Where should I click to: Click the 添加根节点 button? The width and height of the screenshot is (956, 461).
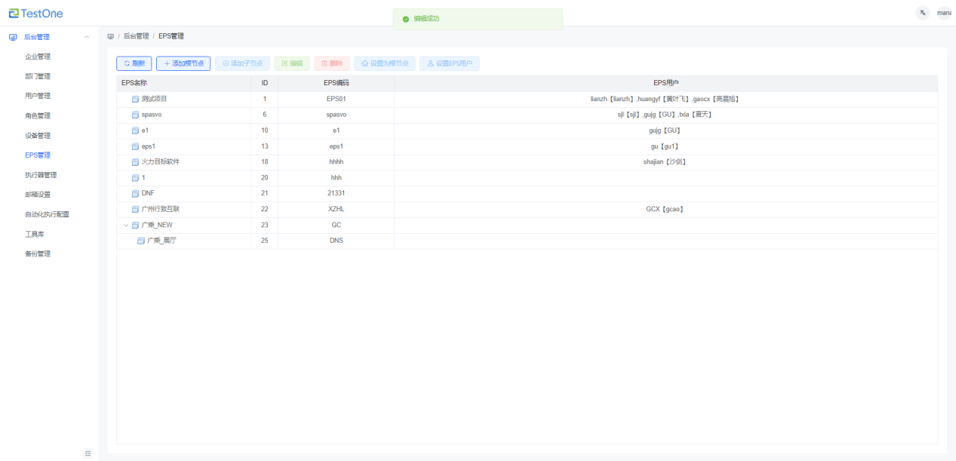point(183,63)
